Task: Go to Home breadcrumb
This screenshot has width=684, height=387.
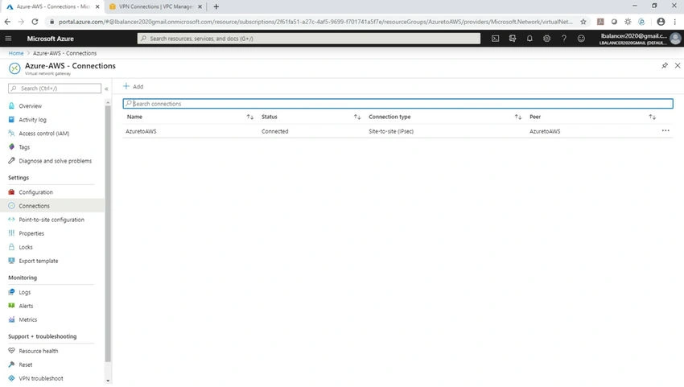Action: pos(16,53)
